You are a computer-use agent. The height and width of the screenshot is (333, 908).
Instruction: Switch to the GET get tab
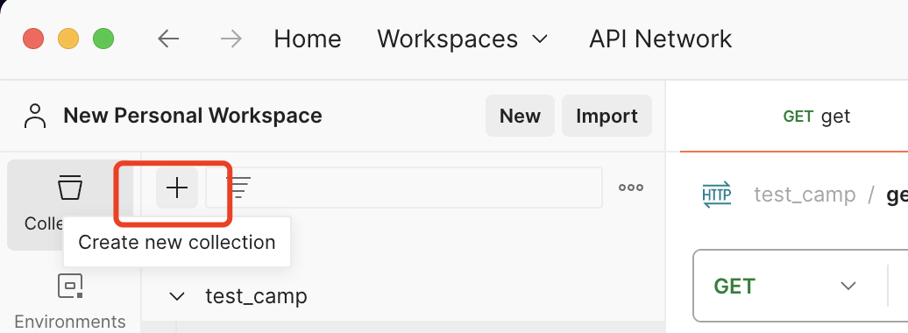click(x=817, y=117)
